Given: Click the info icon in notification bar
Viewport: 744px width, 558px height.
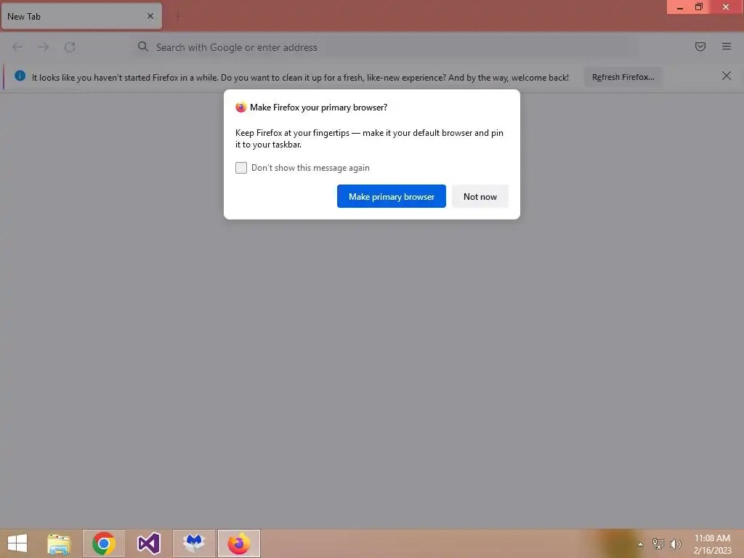Looking at the screenshot, I should point(20,76).
